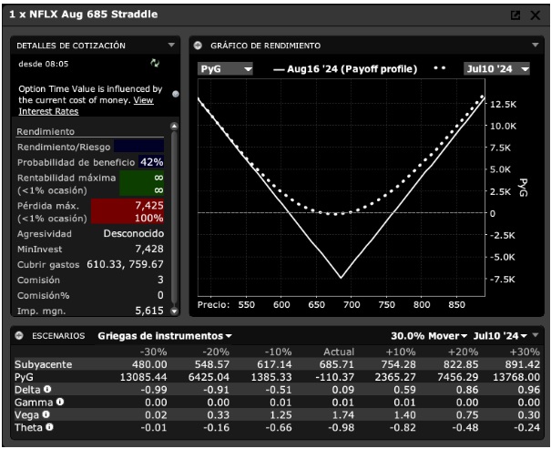Click the Detalles de Cotización vertical scrollbar

[174, 219]
